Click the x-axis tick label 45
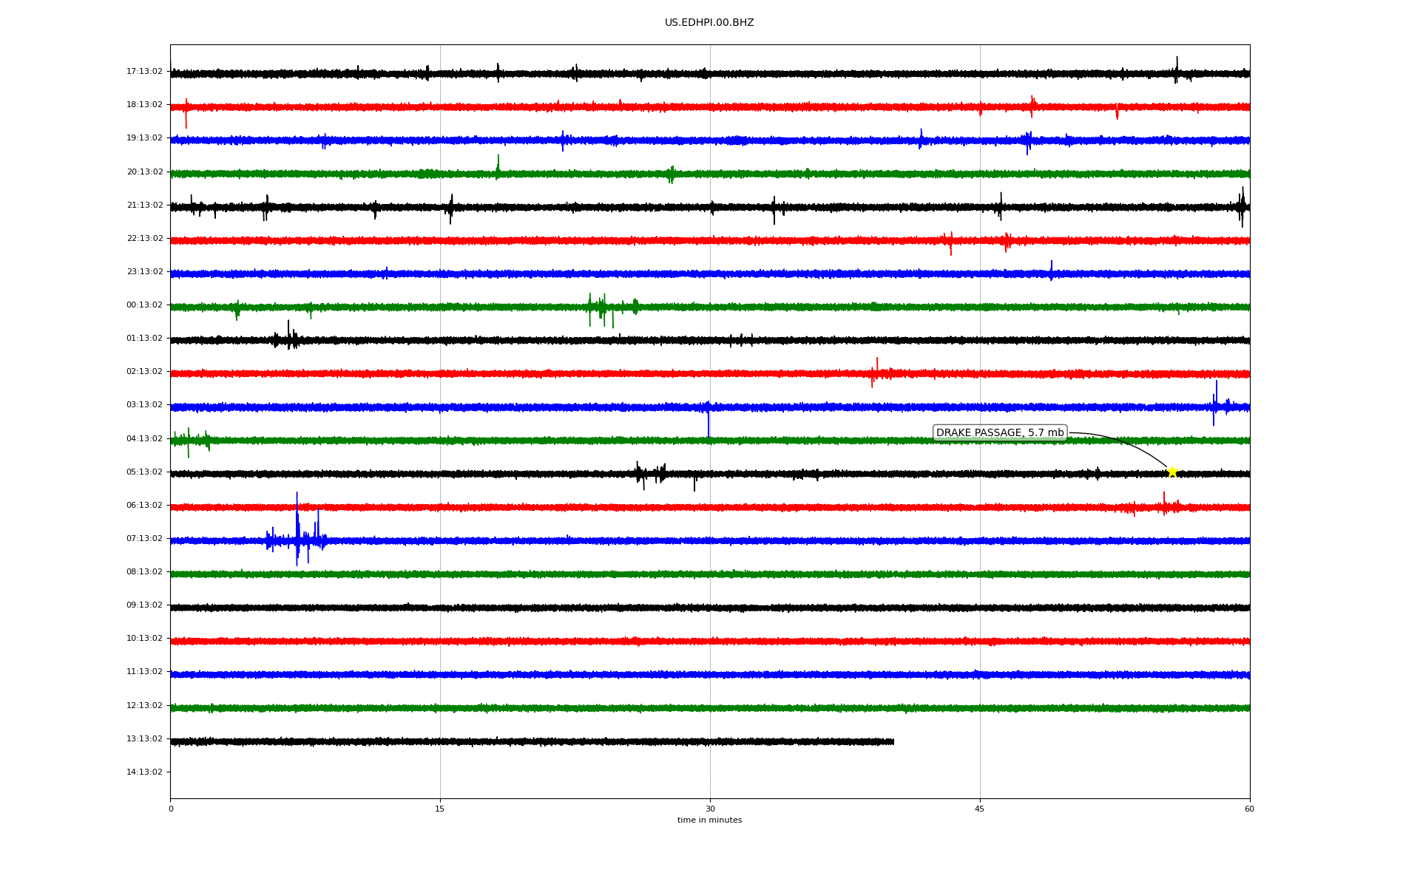Screen dimensions: 1420x887 [x=980, y=809]
